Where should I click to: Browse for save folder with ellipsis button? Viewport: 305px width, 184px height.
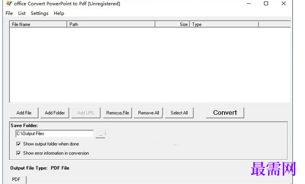pyautogui.click(x=100, y=134)
